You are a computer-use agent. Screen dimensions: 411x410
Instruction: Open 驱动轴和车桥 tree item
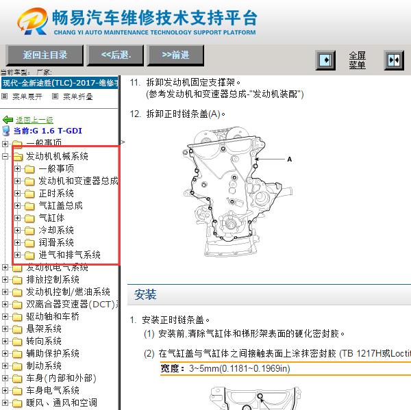pyautogui.click(x=53, y=316)
